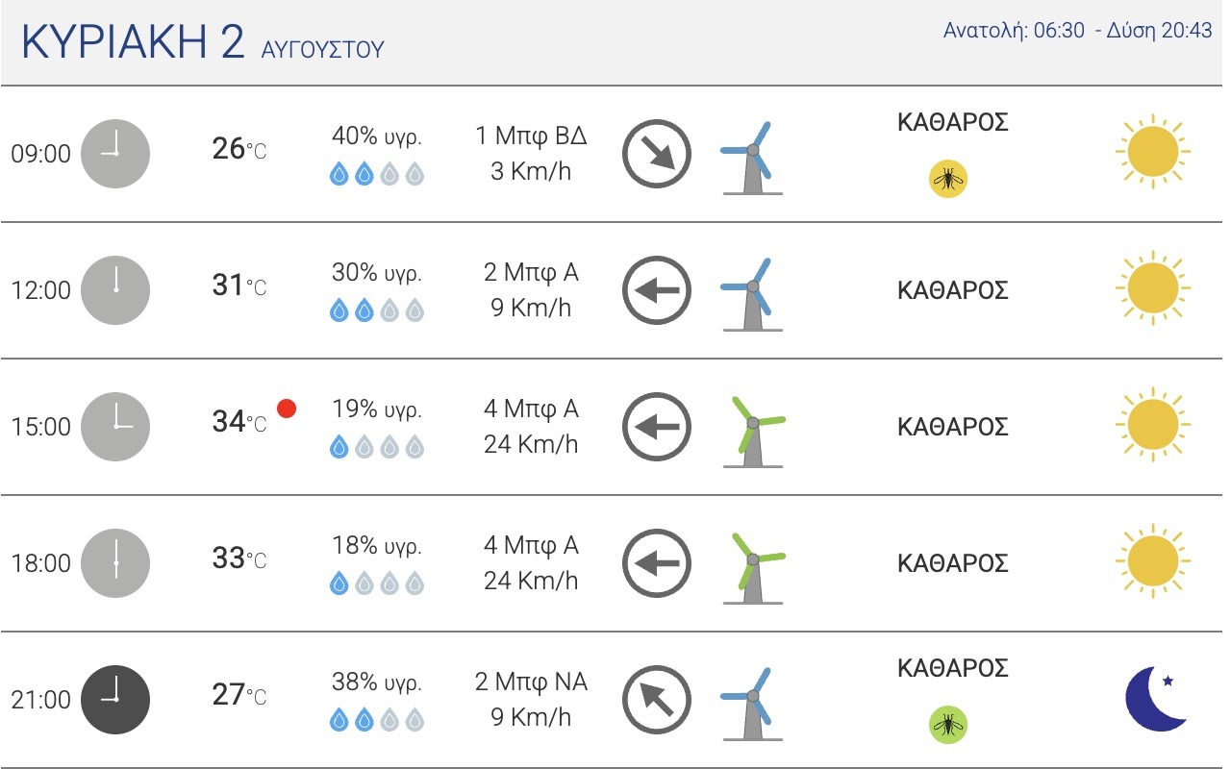
Task: Click the sun icon in 18:00 row
Action: [x=1152, y=561]
